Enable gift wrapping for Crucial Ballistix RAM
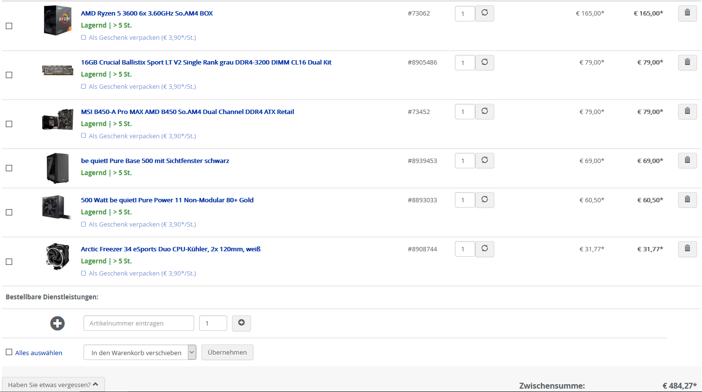This screenshot has height=392, width=702. click(x=84, y=86)
